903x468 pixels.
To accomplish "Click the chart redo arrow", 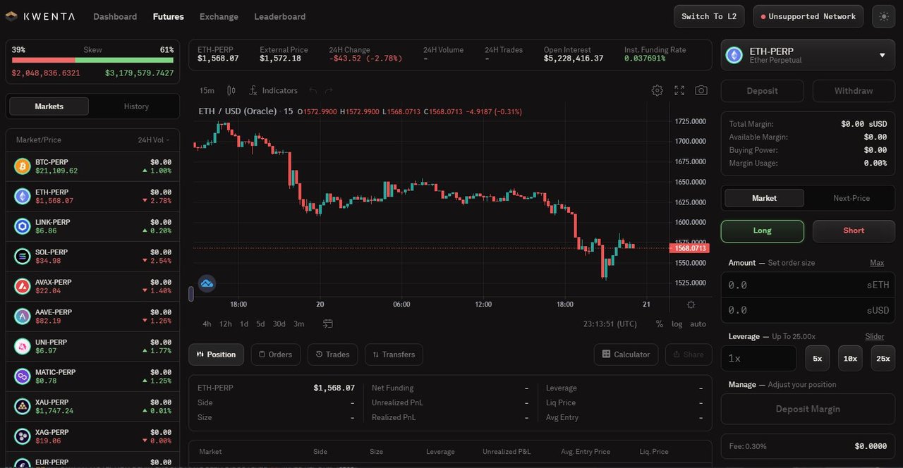I will (x=329, y=90).
